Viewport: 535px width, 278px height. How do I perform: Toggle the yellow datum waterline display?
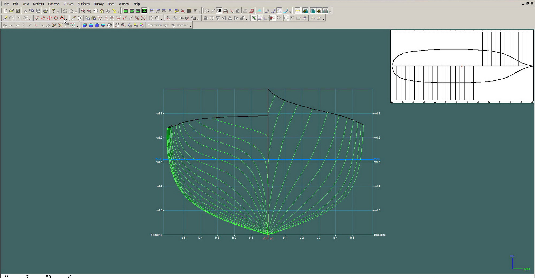[x=266, y=18]
